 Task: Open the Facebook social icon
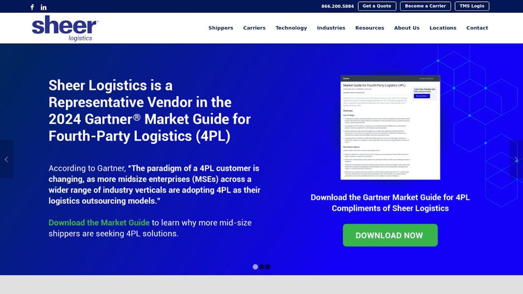click(32, 7)
